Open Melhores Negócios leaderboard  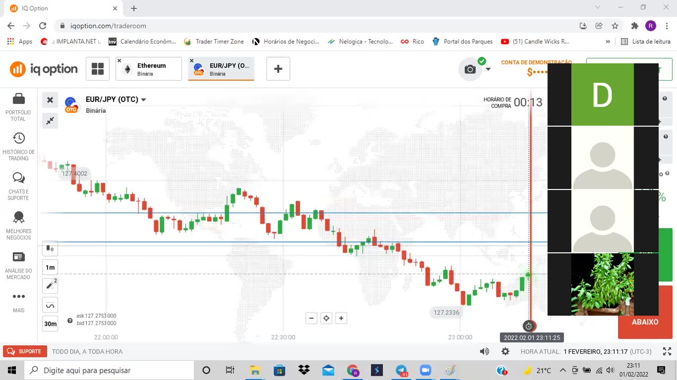point(19,226)
